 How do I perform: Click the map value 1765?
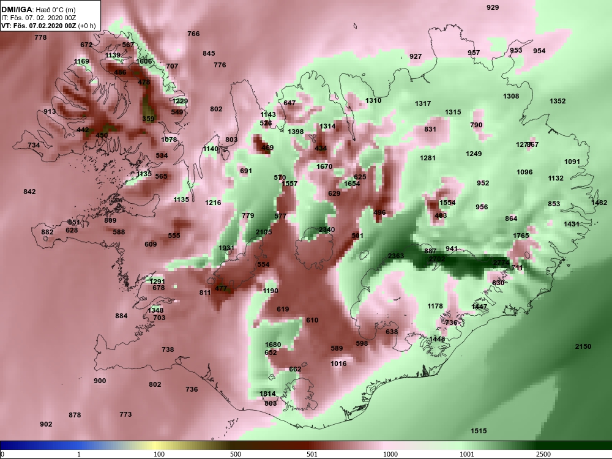(x=521, y=236)
